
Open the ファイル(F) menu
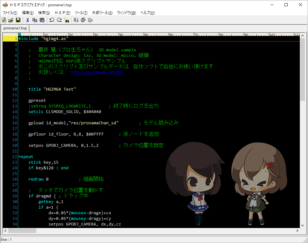pos(10,13)
